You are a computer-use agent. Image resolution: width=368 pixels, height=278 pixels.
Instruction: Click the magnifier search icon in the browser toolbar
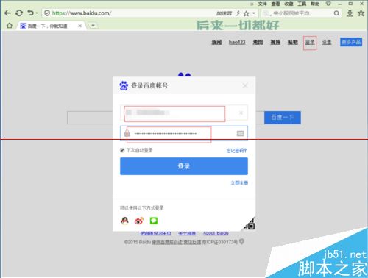coord(337,13)
